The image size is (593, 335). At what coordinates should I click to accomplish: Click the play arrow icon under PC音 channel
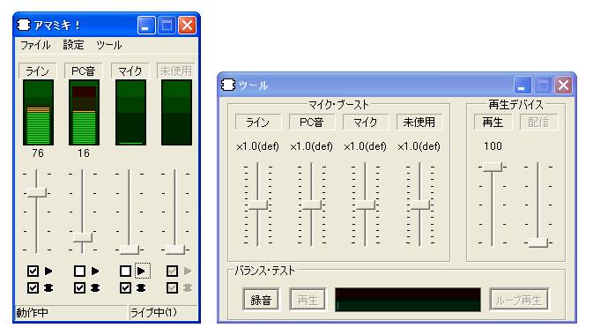pos(95,271)
